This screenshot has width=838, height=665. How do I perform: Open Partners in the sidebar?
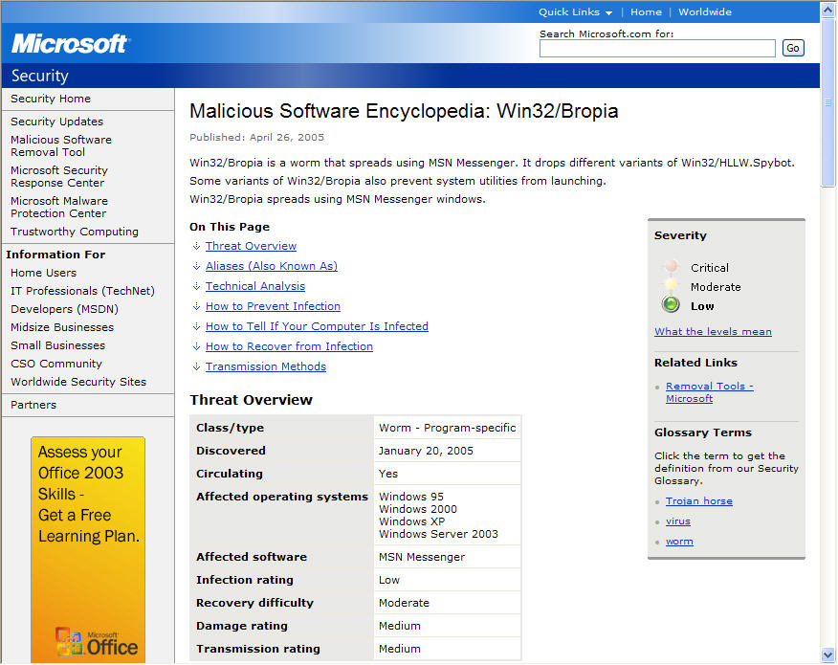point(33,405)
